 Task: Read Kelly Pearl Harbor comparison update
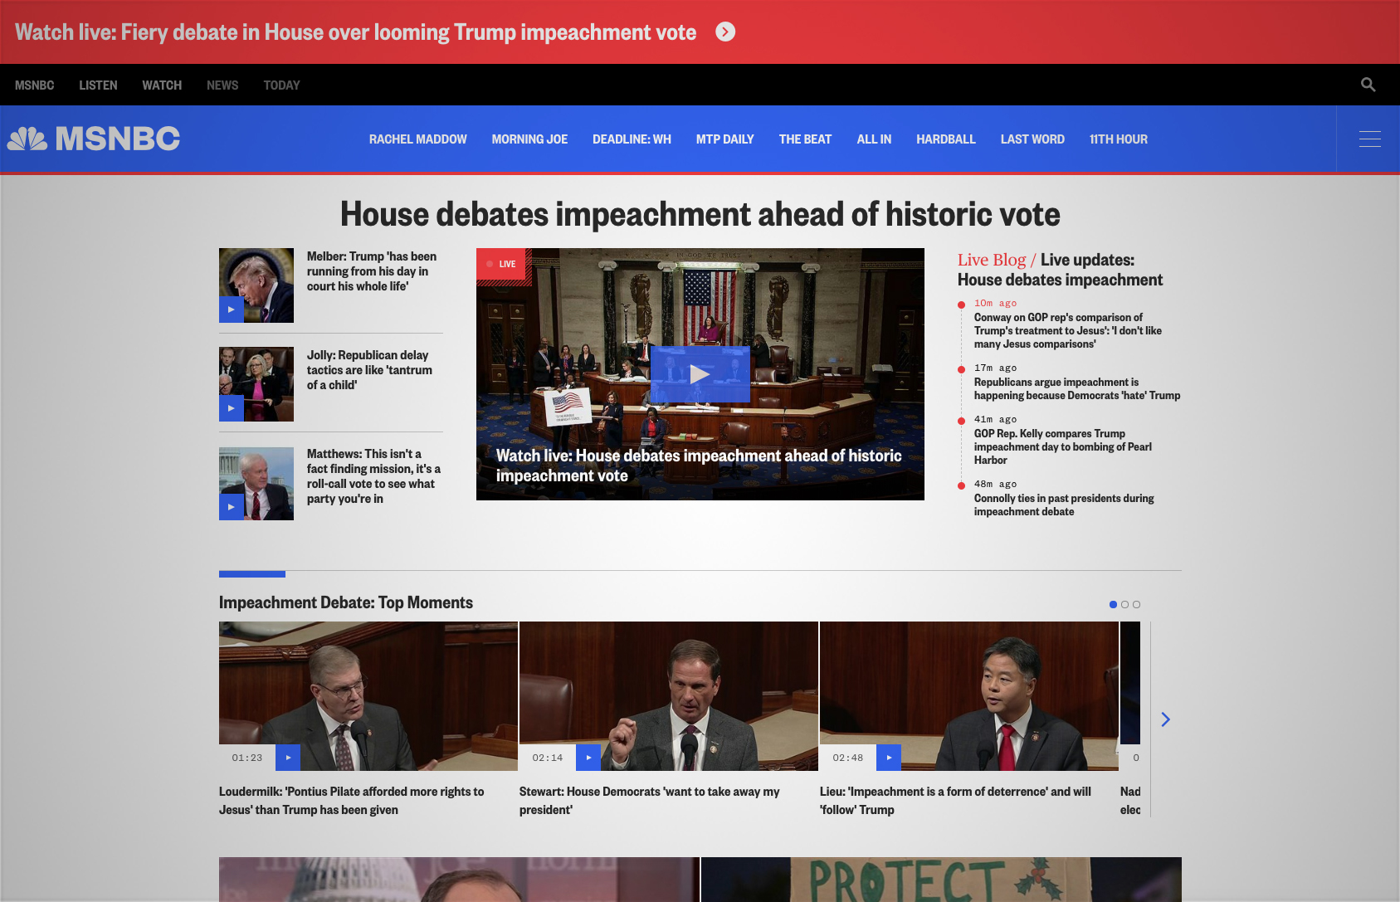(x=1063, y=446)
